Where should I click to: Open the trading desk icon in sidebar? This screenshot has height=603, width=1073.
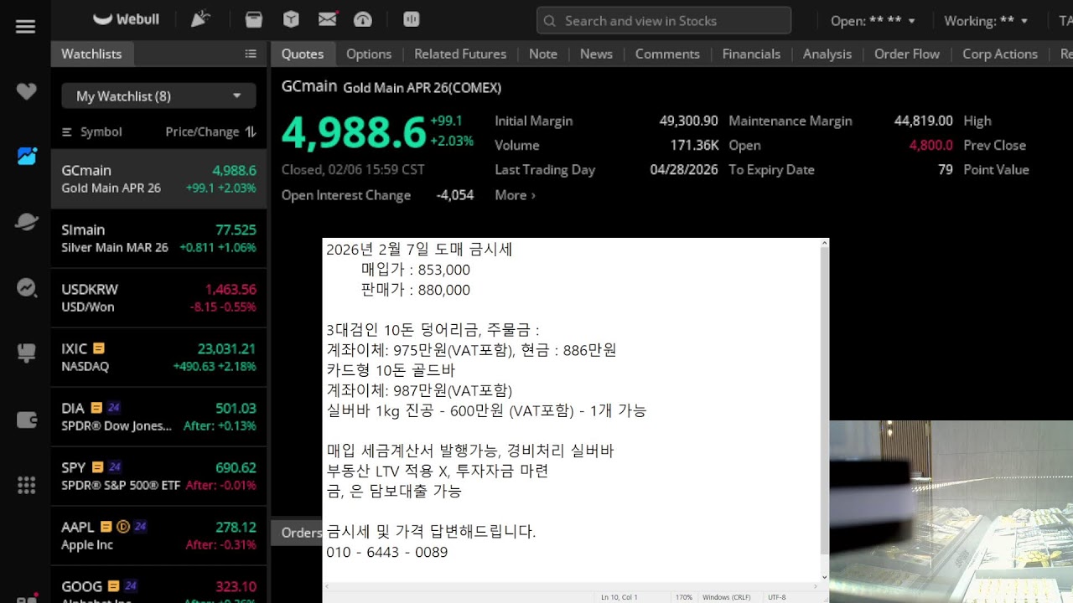[x=26, y=353]
